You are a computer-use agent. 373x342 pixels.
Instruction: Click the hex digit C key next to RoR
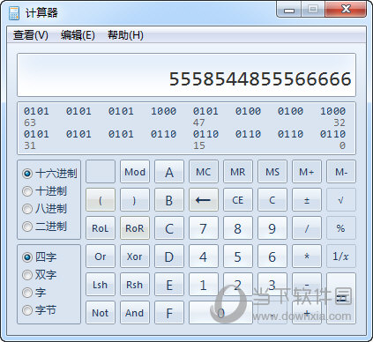pos(169,228)
